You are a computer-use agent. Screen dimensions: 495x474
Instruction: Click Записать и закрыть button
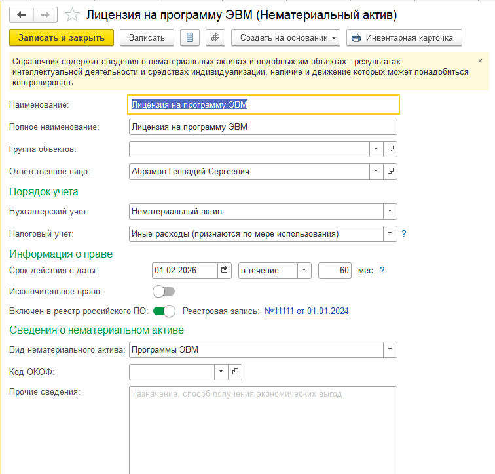(62, 37)
